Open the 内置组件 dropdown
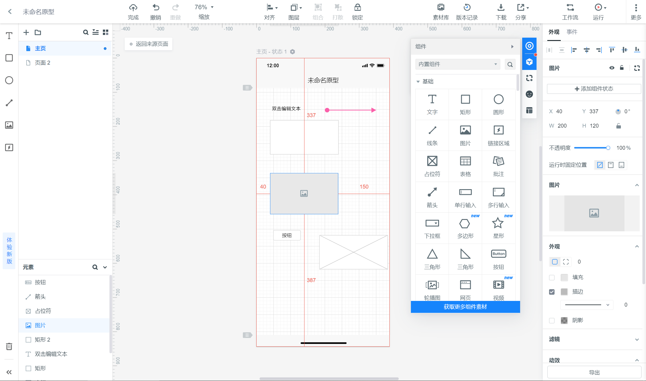646x381 pixels. [x=458, y=64]
